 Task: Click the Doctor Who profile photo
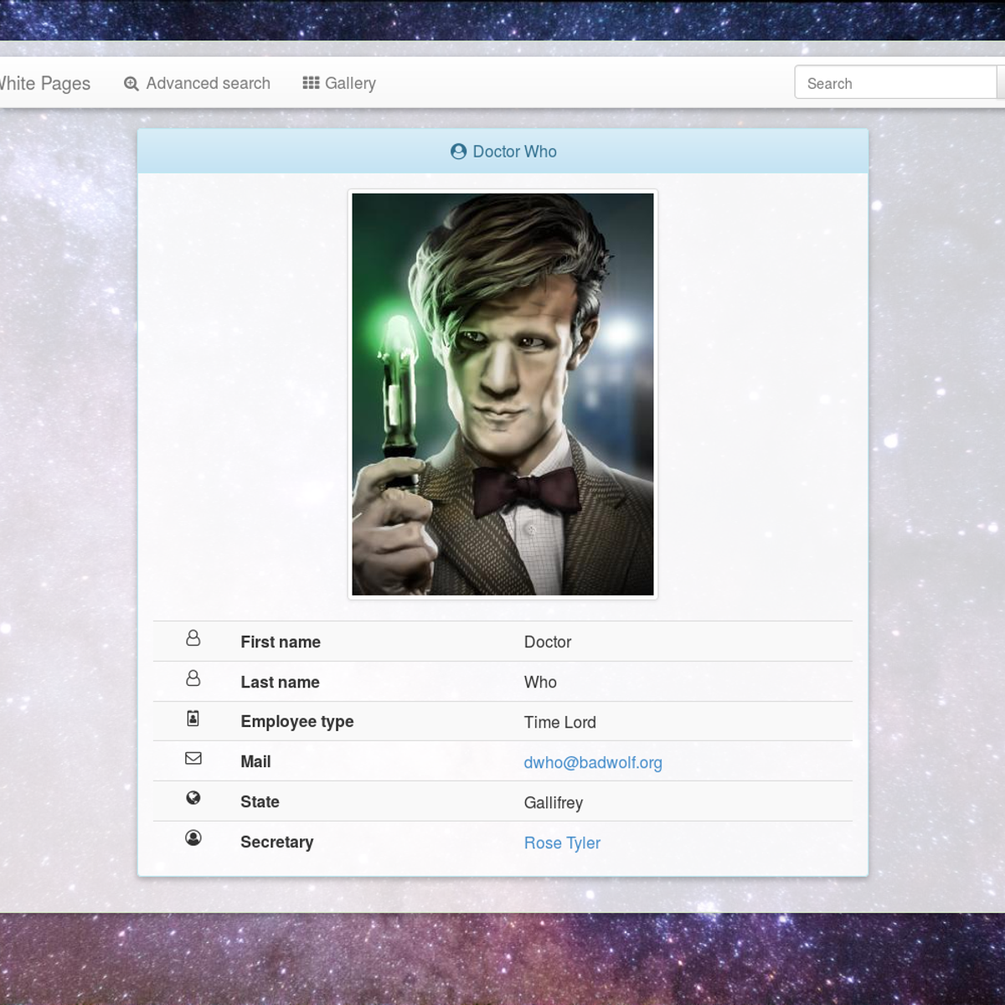502,394
